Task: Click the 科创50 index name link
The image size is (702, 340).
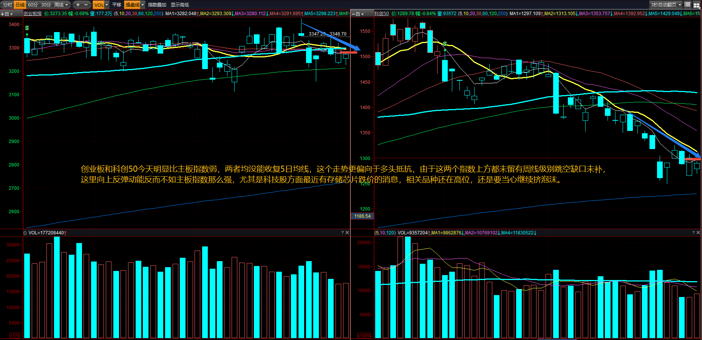Action: pyautogui.click(x=381, y=14)
